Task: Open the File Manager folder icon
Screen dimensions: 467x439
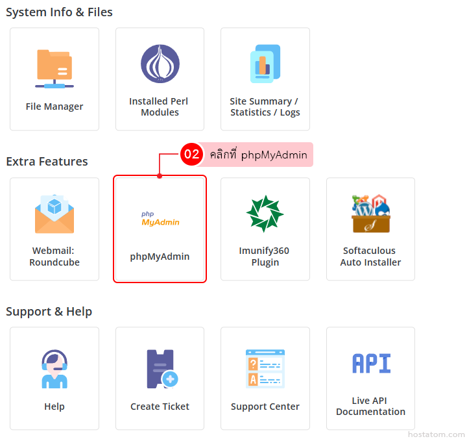Action: tap(54, 68)
